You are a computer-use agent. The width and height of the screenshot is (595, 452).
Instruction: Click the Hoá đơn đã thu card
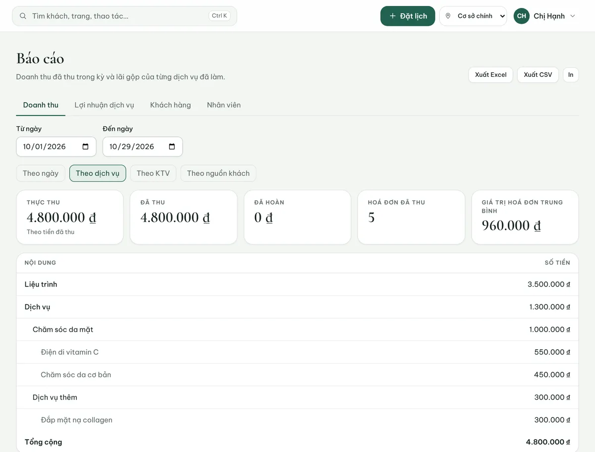[x=411, y=217]
